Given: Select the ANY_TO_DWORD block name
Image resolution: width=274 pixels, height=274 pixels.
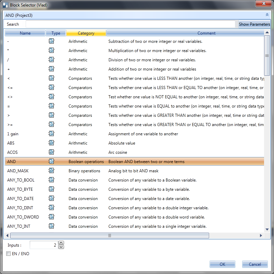Looking at the screenshot, I should (x=23, y=217).
